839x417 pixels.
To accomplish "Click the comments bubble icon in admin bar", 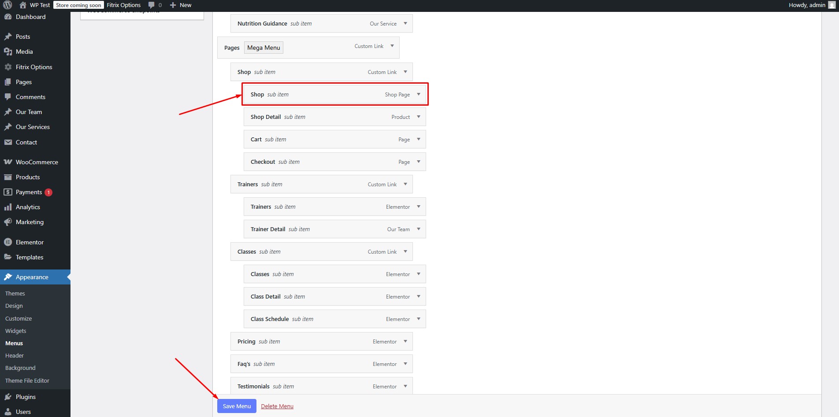I will pyautogui.click(x=152, y=5).
